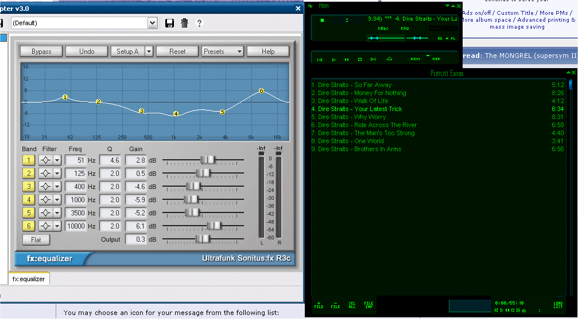Viewport: 578px width, 319px height.
Task: Delete the preset using the trash icon
Action: coord(185,23)
